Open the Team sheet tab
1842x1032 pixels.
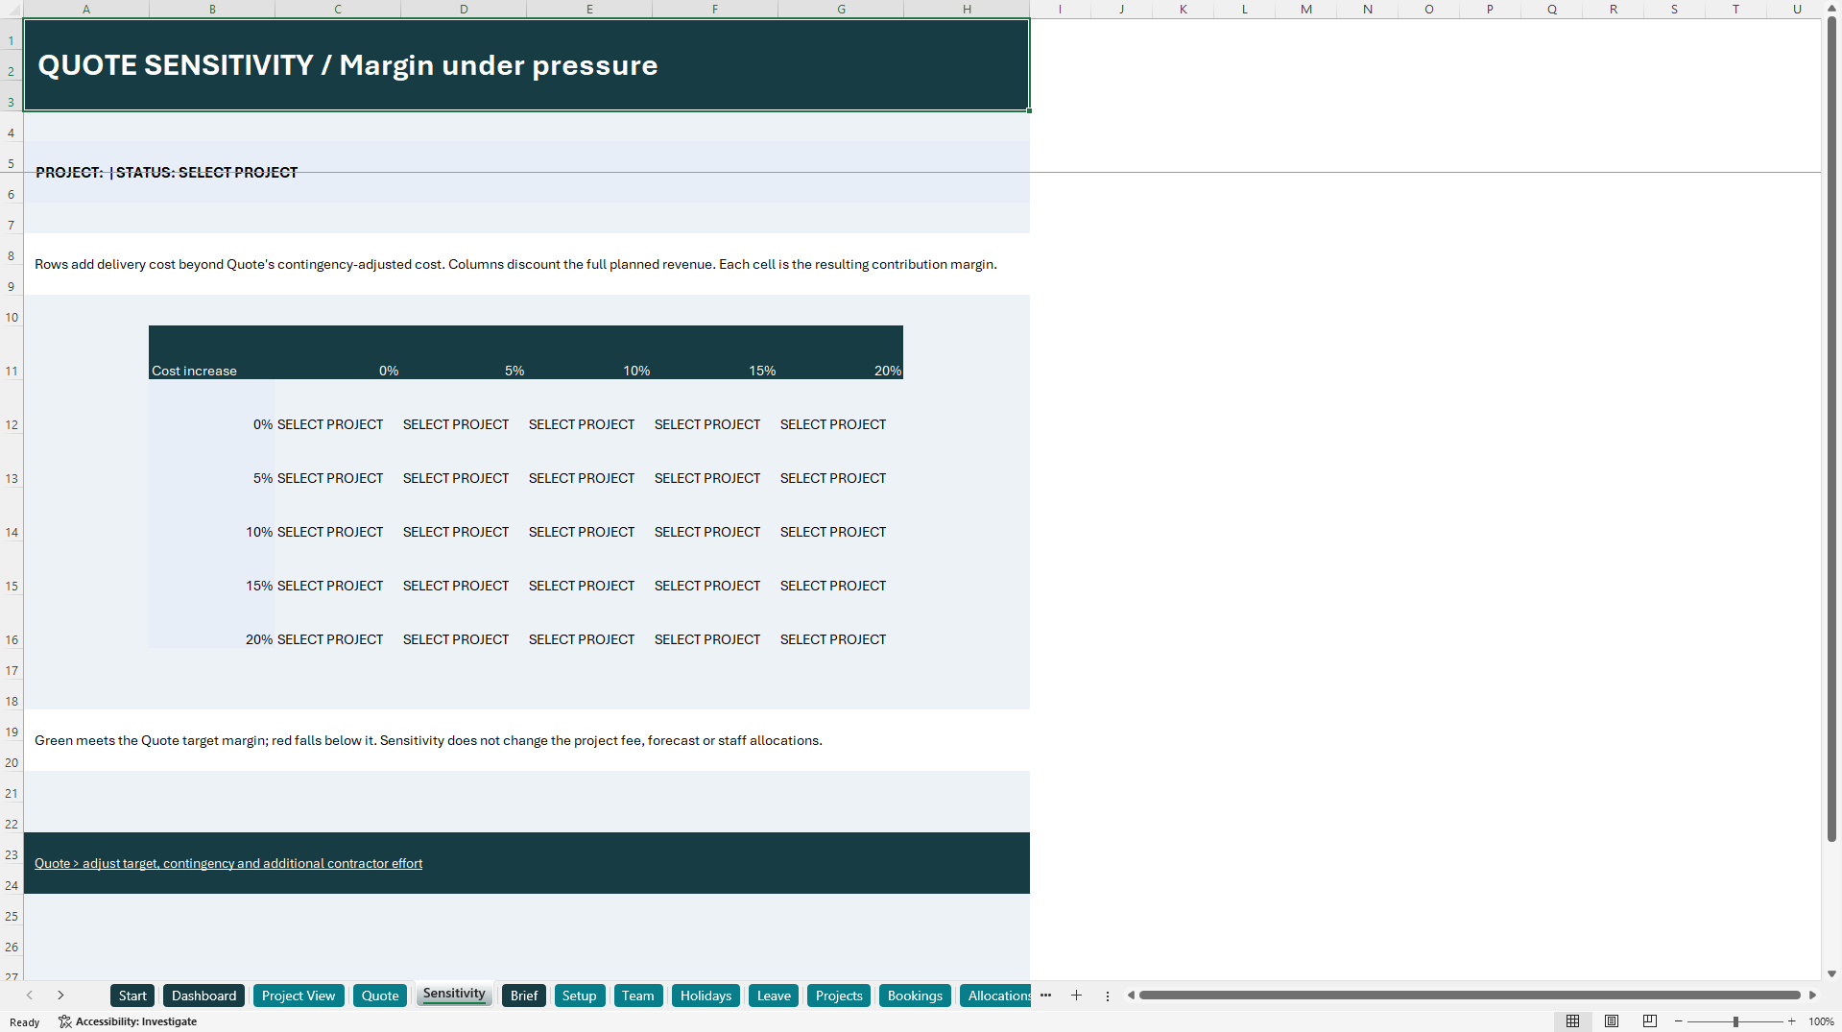click(637, 996)
